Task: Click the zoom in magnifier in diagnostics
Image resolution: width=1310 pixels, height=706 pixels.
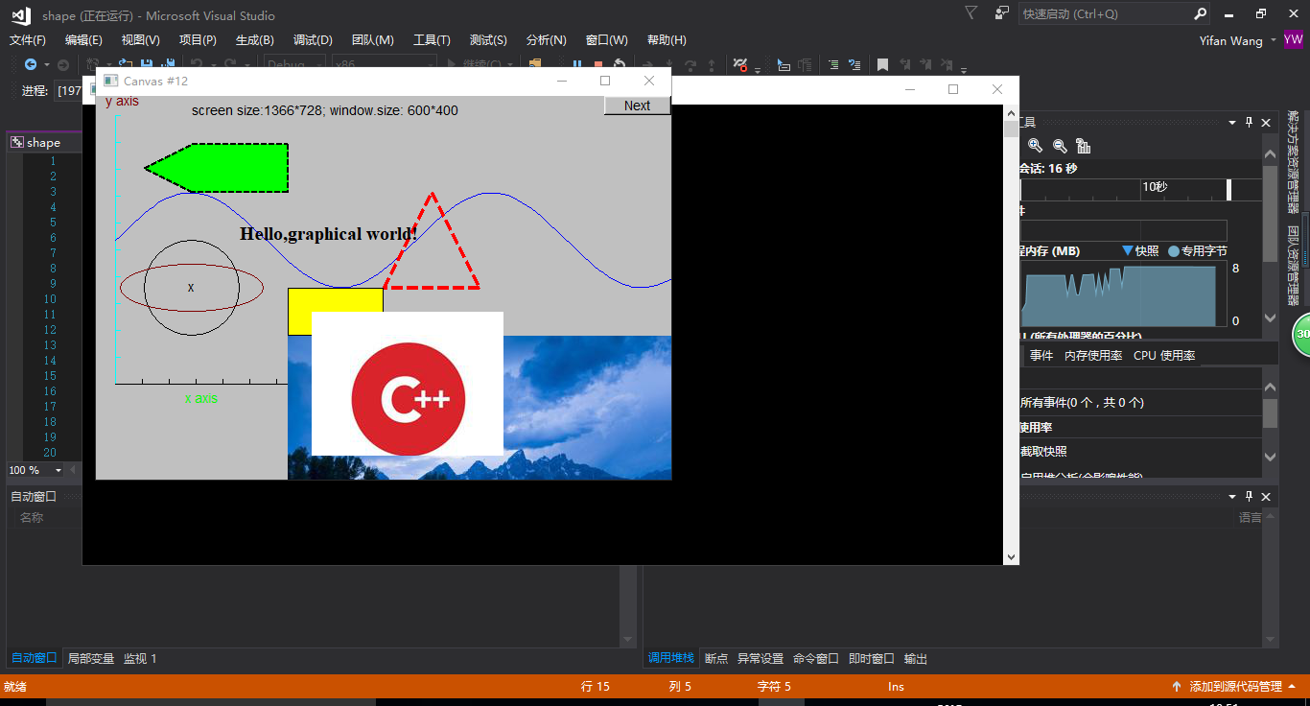Action: (x=1036, y=146)
